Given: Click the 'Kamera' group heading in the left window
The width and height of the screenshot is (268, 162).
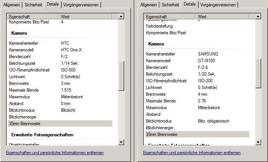Looking at the screenshot, I should pos(19,33).
